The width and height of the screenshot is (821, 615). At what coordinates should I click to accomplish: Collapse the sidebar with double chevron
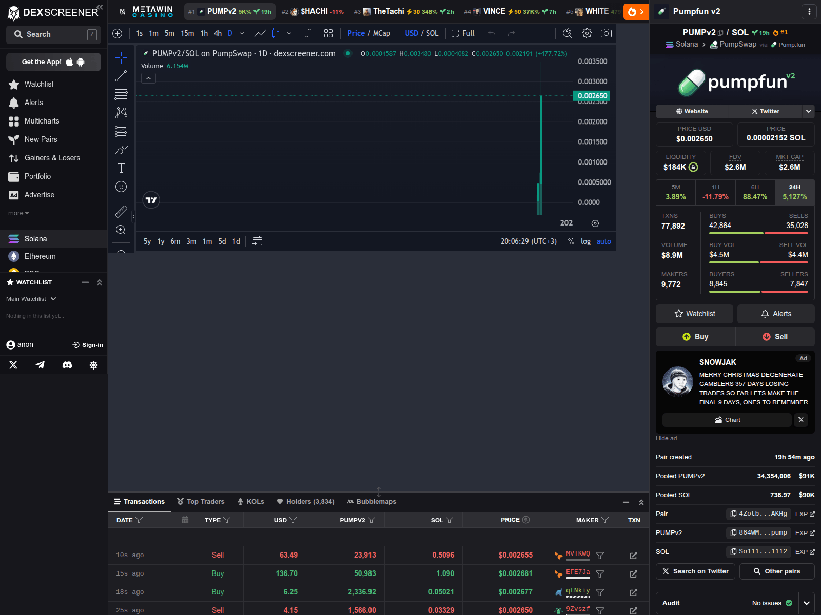[100, 7]
